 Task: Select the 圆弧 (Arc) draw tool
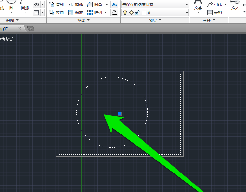point(25,5)
